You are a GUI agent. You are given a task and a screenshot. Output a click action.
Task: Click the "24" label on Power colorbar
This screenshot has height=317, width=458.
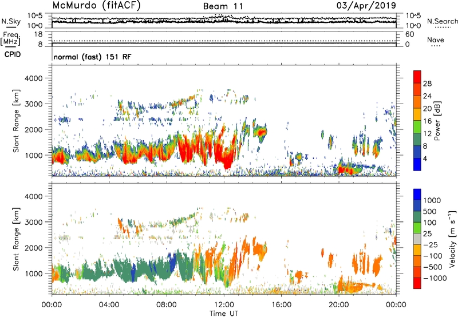(x=427, y=96)
